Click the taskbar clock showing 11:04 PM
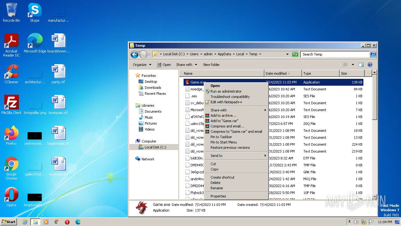The width and height of the screenshot is (401, 226). (385, 222)
